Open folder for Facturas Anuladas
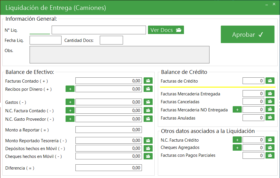The image size is (280, 178). [x=270, y=118]
